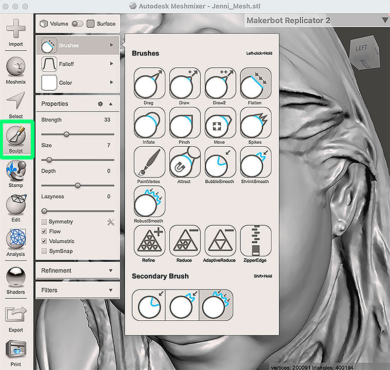Click the Falloff curve thumbnail
Viewport: 390px width, 370px height.
(x=49, y=64)
